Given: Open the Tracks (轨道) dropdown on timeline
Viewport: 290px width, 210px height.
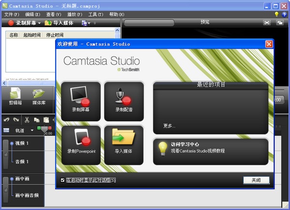Looking at the screenshot, I should pos(32,130).
